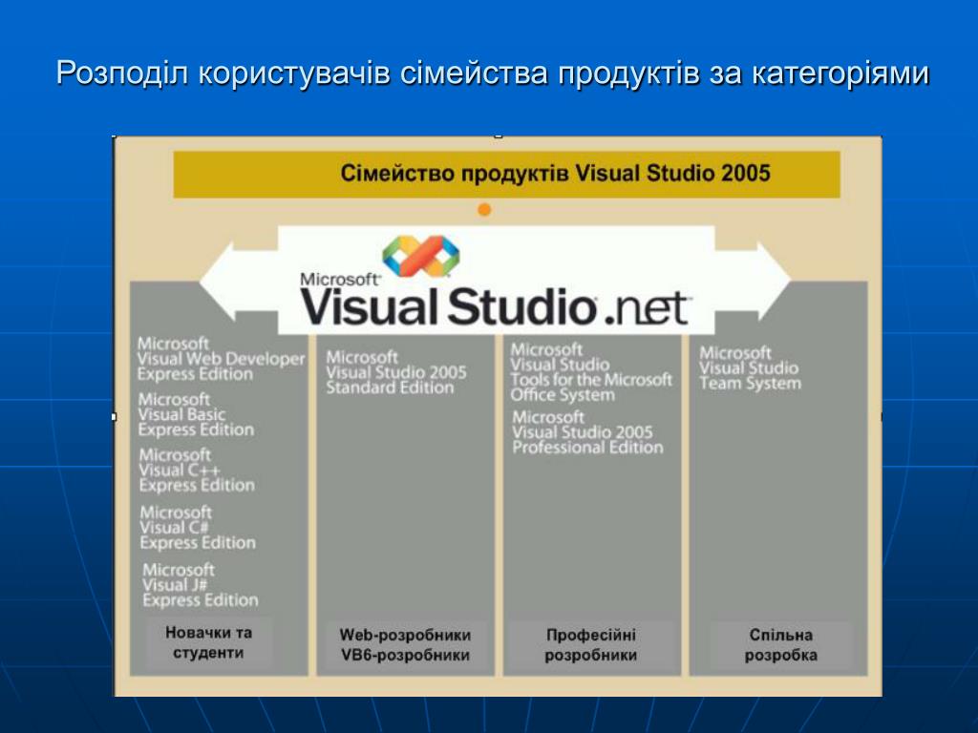Click the left-pointing white arrow head
The width and height of the screenshot is (978, 733).
pyautogui.click(x=216, y=282)
